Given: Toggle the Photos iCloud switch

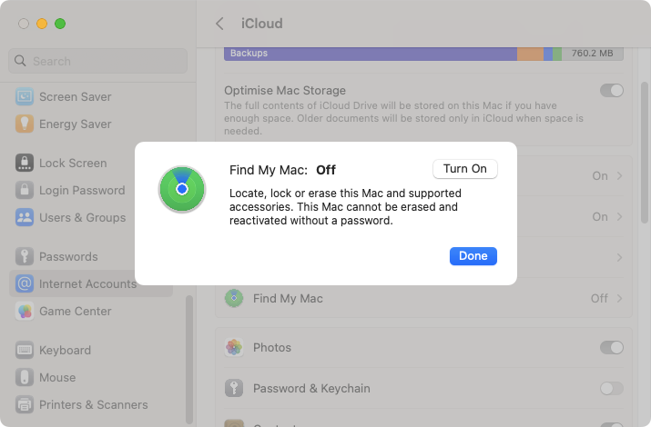Looking at the screenshot, I should [x=612, y=347].
